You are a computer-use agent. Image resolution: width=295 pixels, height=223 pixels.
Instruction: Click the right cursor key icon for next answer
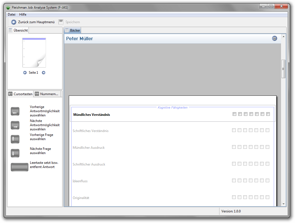(x=15, y=125)
